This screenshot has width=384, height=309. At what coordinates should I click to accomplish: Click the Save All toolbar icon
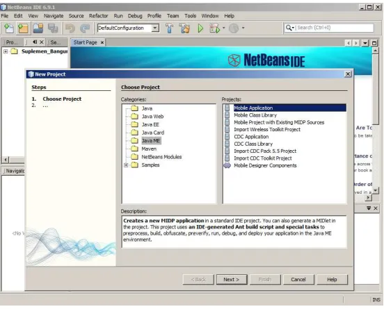pyautogui.click(x=53, y=28)
